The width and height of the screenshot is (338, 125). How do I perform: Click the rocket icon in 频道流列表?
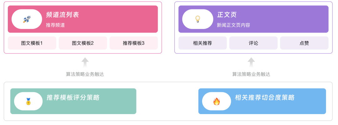click(27, 19)
